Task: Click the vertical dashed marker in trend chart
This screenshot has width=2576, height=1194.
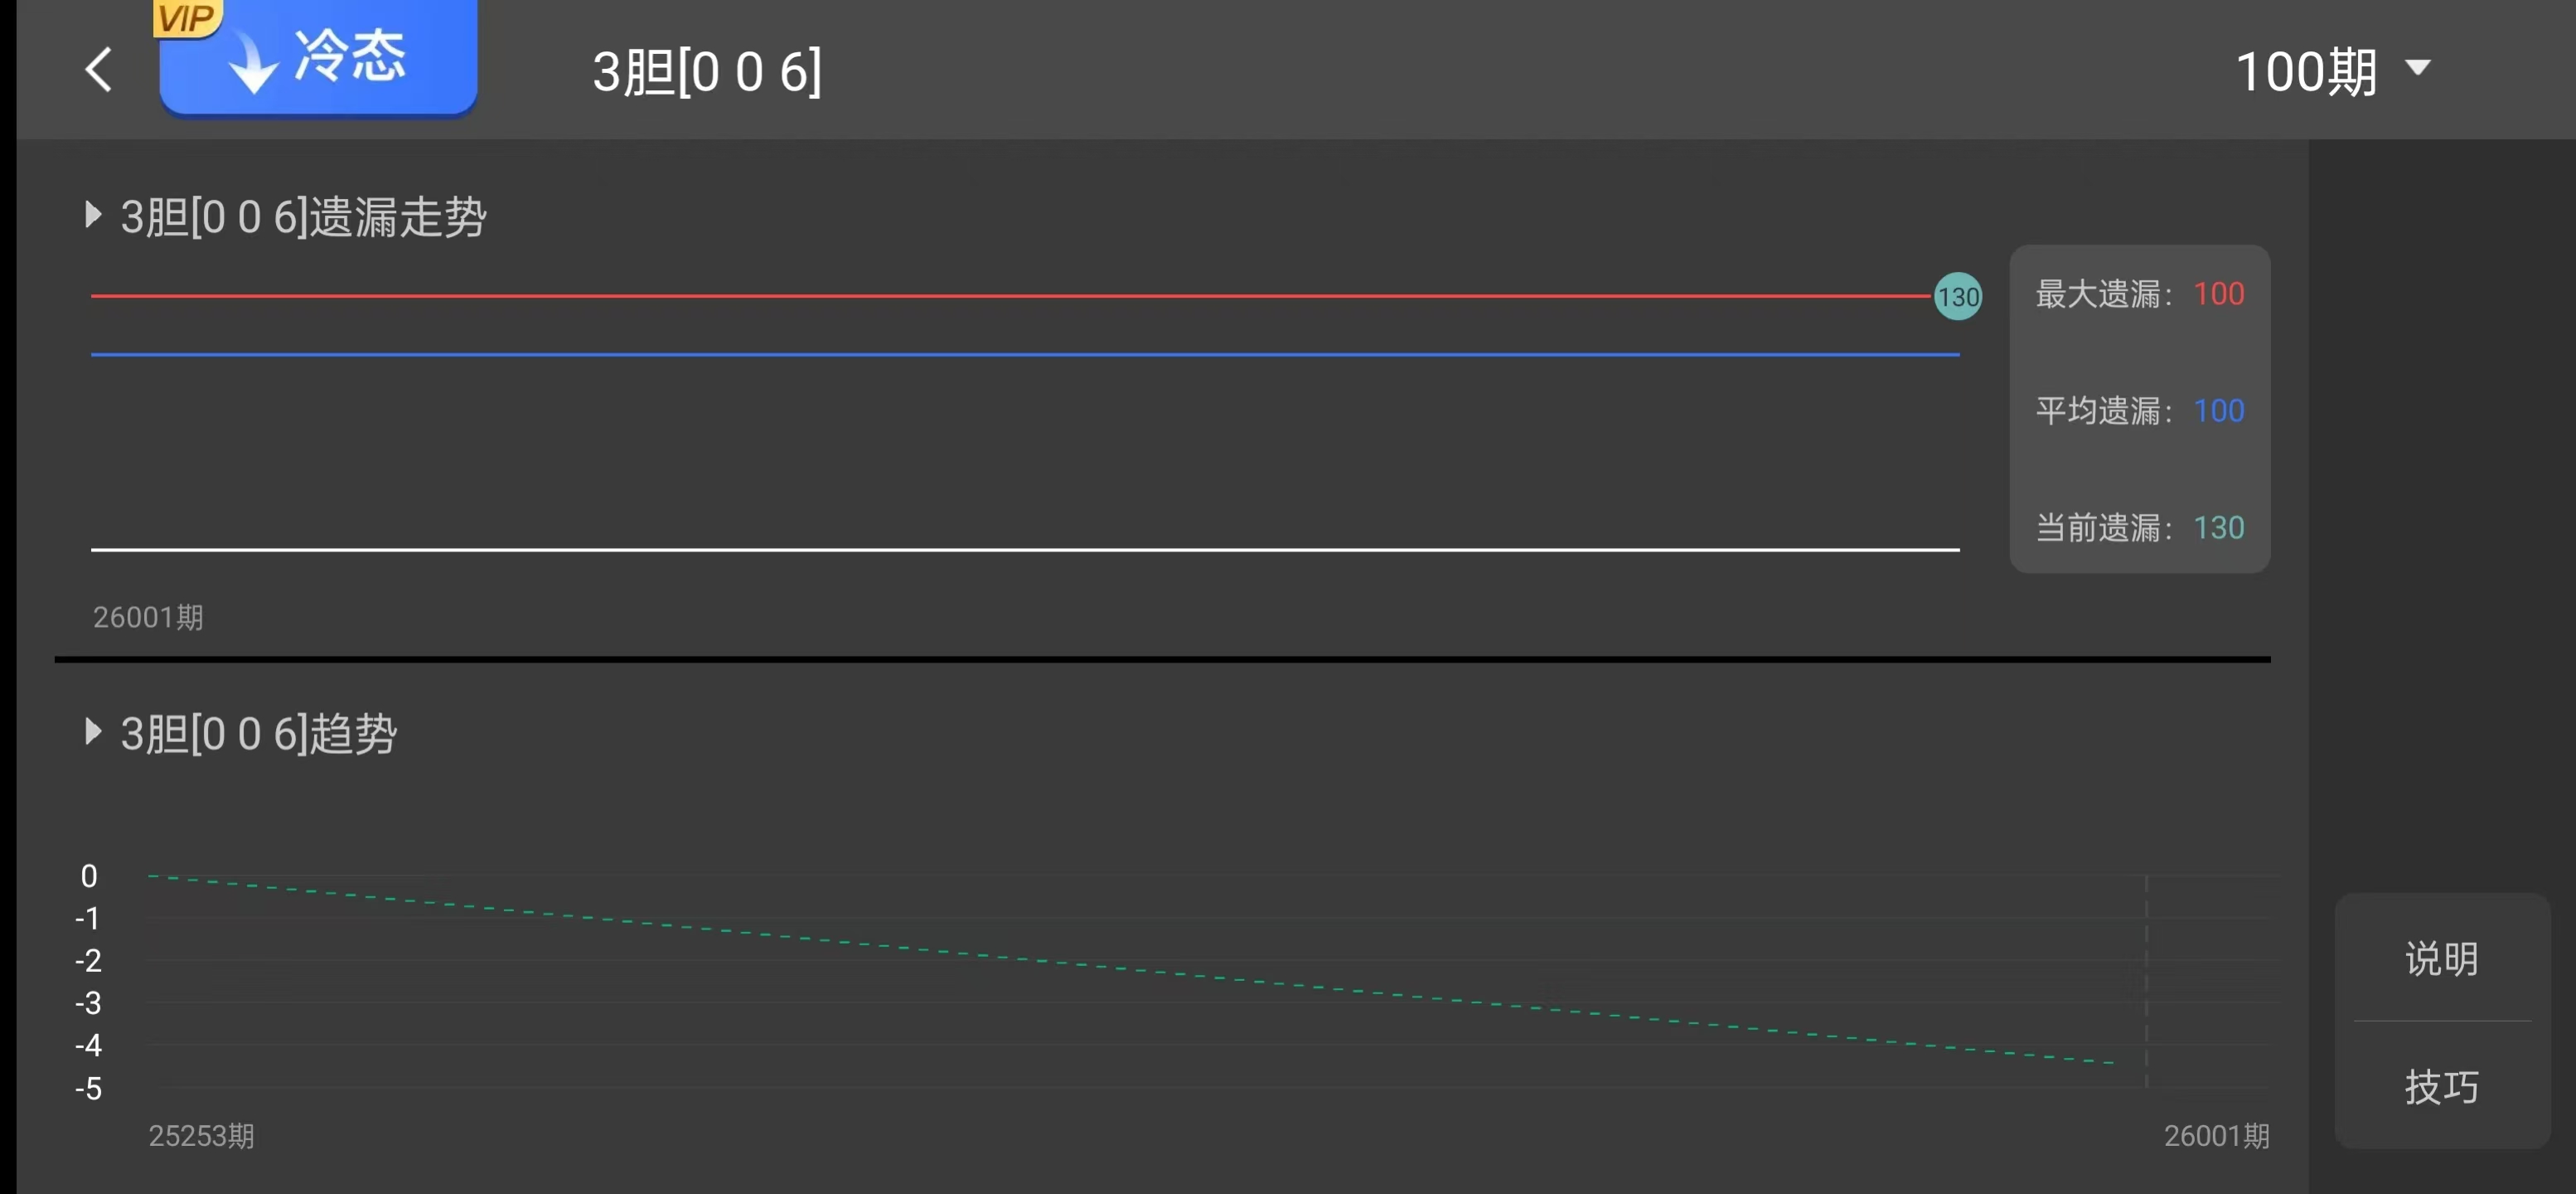Action: point(2146,980)
